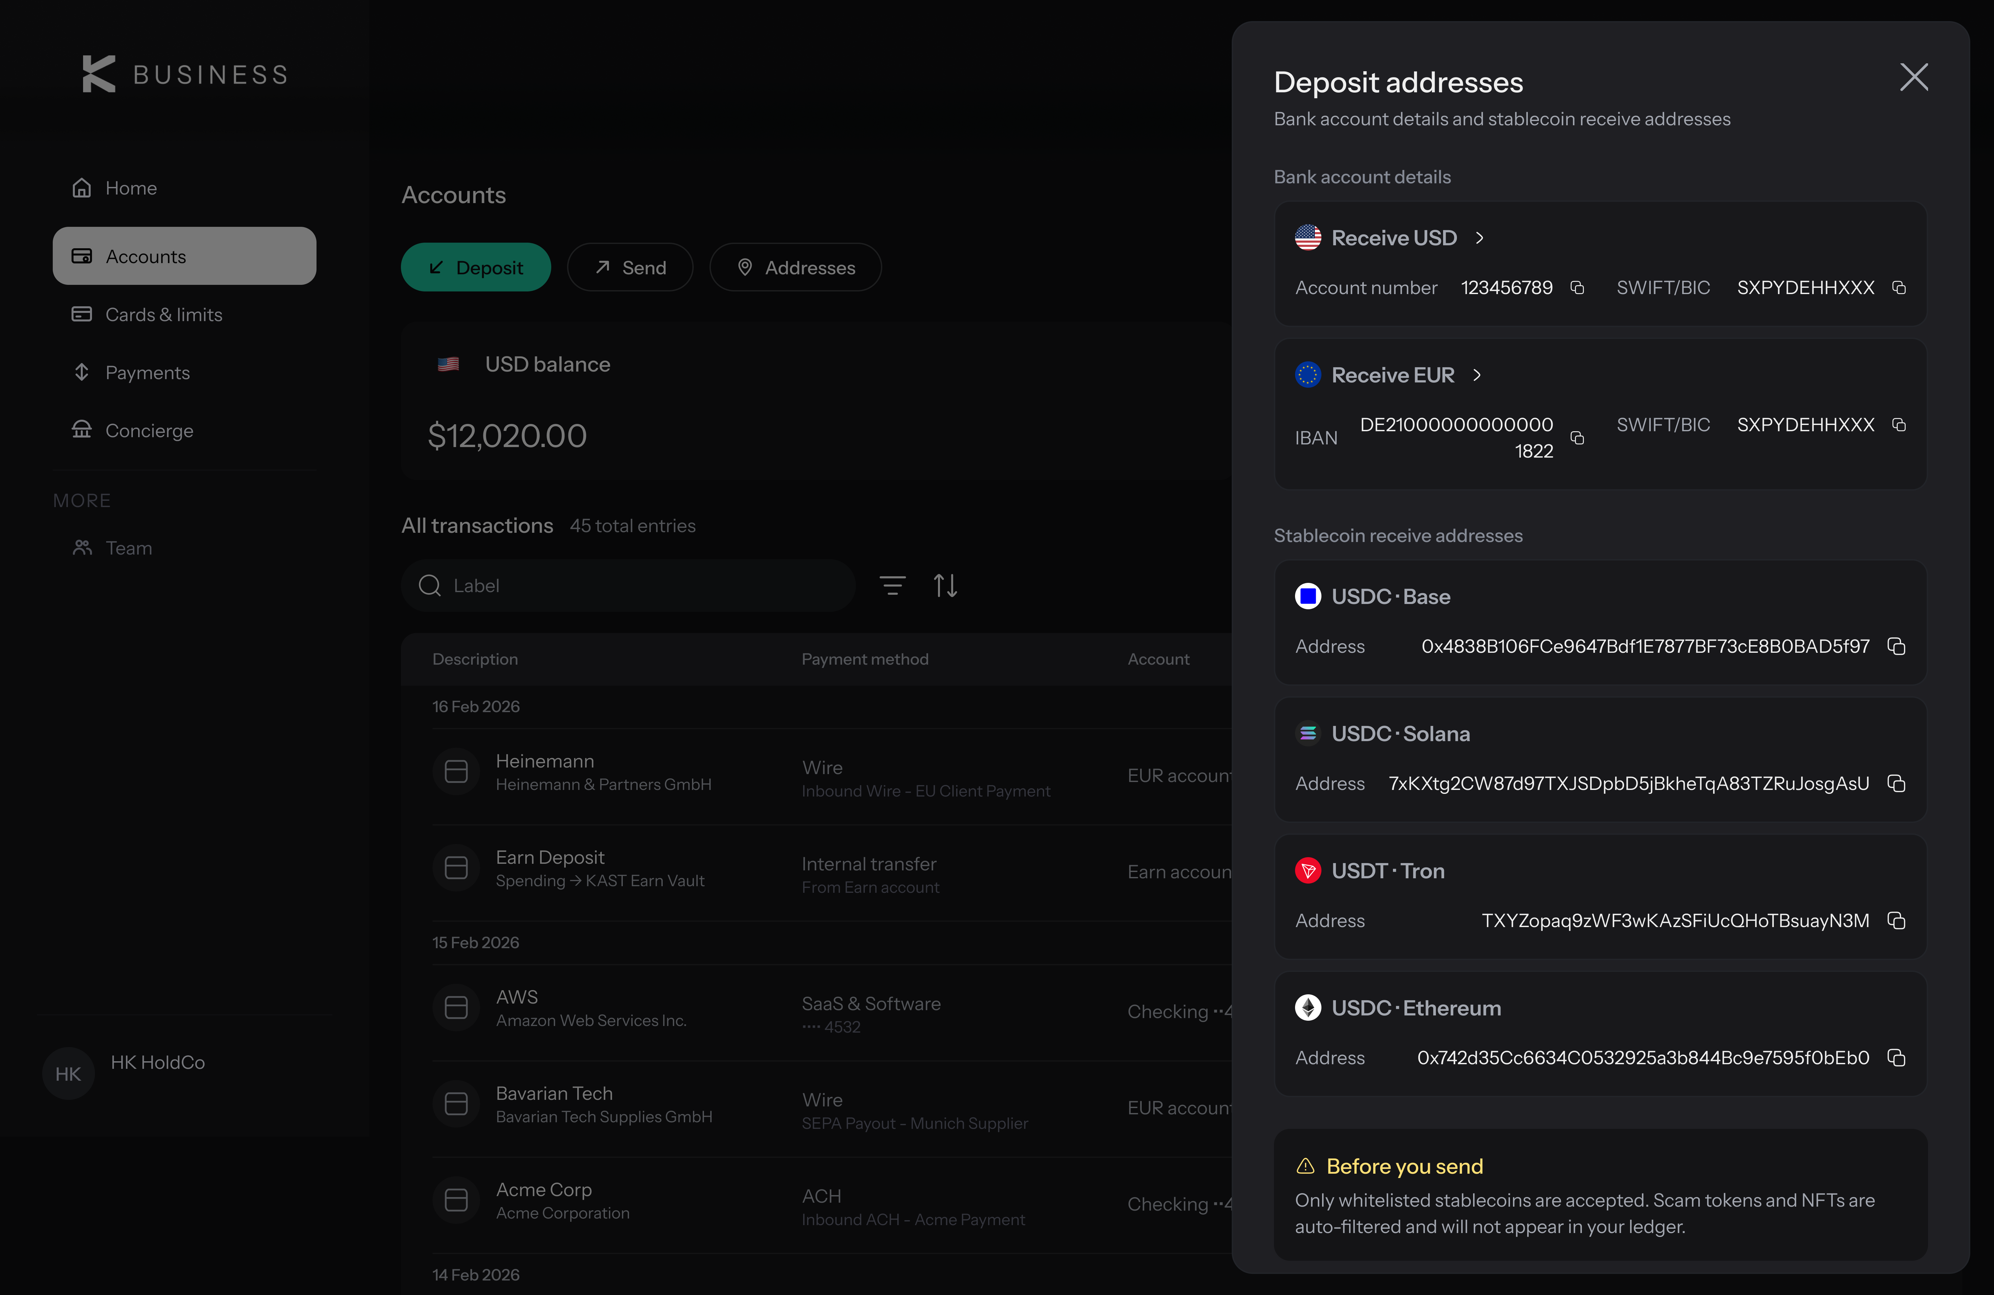The image size is (1994, 1295).
Task: Expand Receive EUR details chevron
Action: 1477,375
